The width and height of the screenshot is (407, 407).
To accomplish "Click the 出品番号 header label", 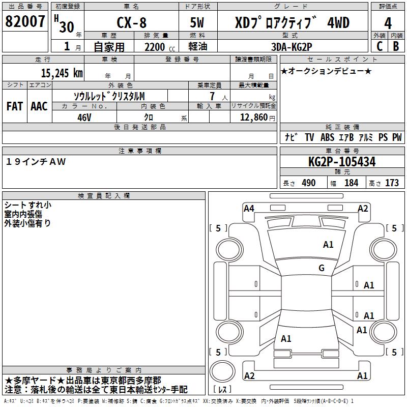I will point(25,7).
